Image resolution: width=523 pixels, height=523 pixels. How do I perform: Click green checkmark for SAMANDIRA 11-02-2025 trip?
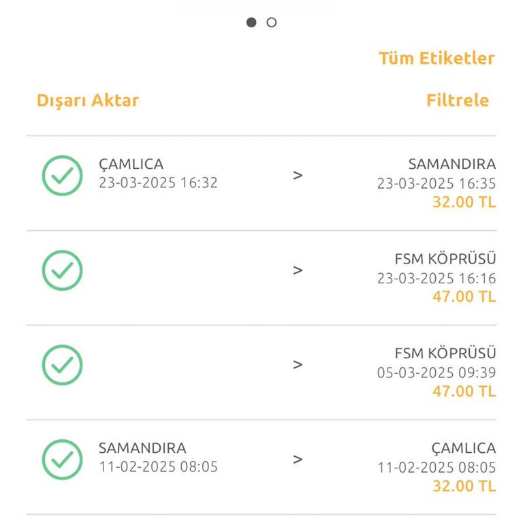coord(62,460)
